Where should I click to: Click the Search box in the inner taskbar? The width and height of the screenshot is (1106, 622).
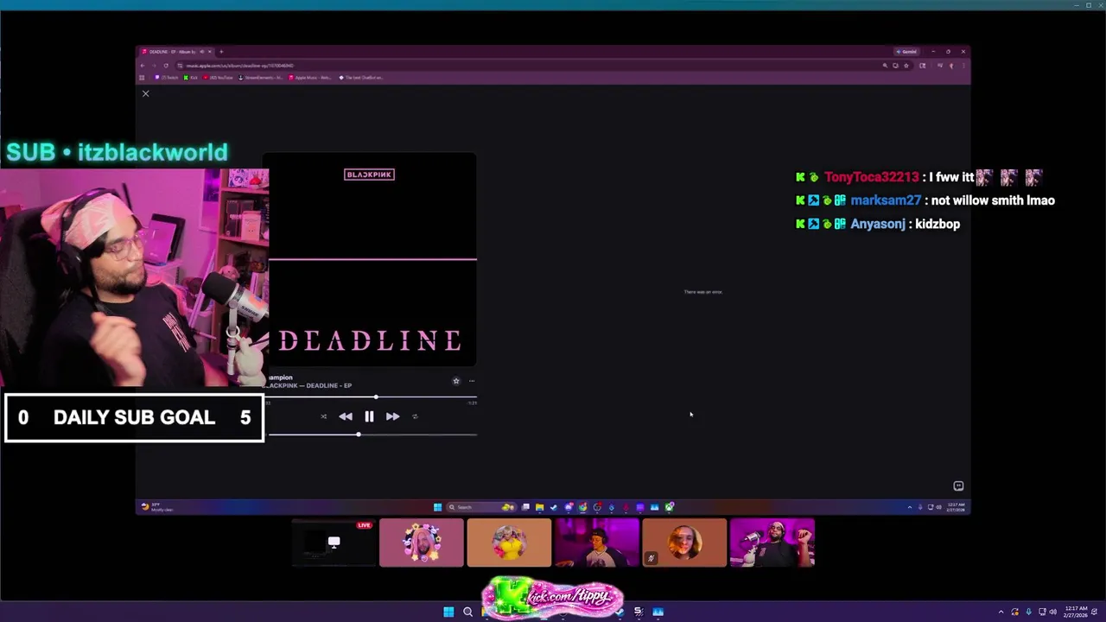(480, 507)
